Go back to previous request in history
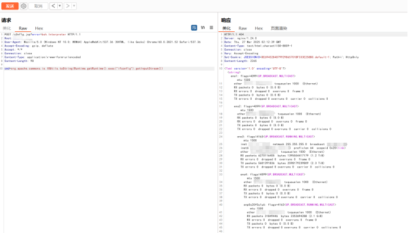The width and height of the screenshot is (408, 233). click(x=53, y=6)
